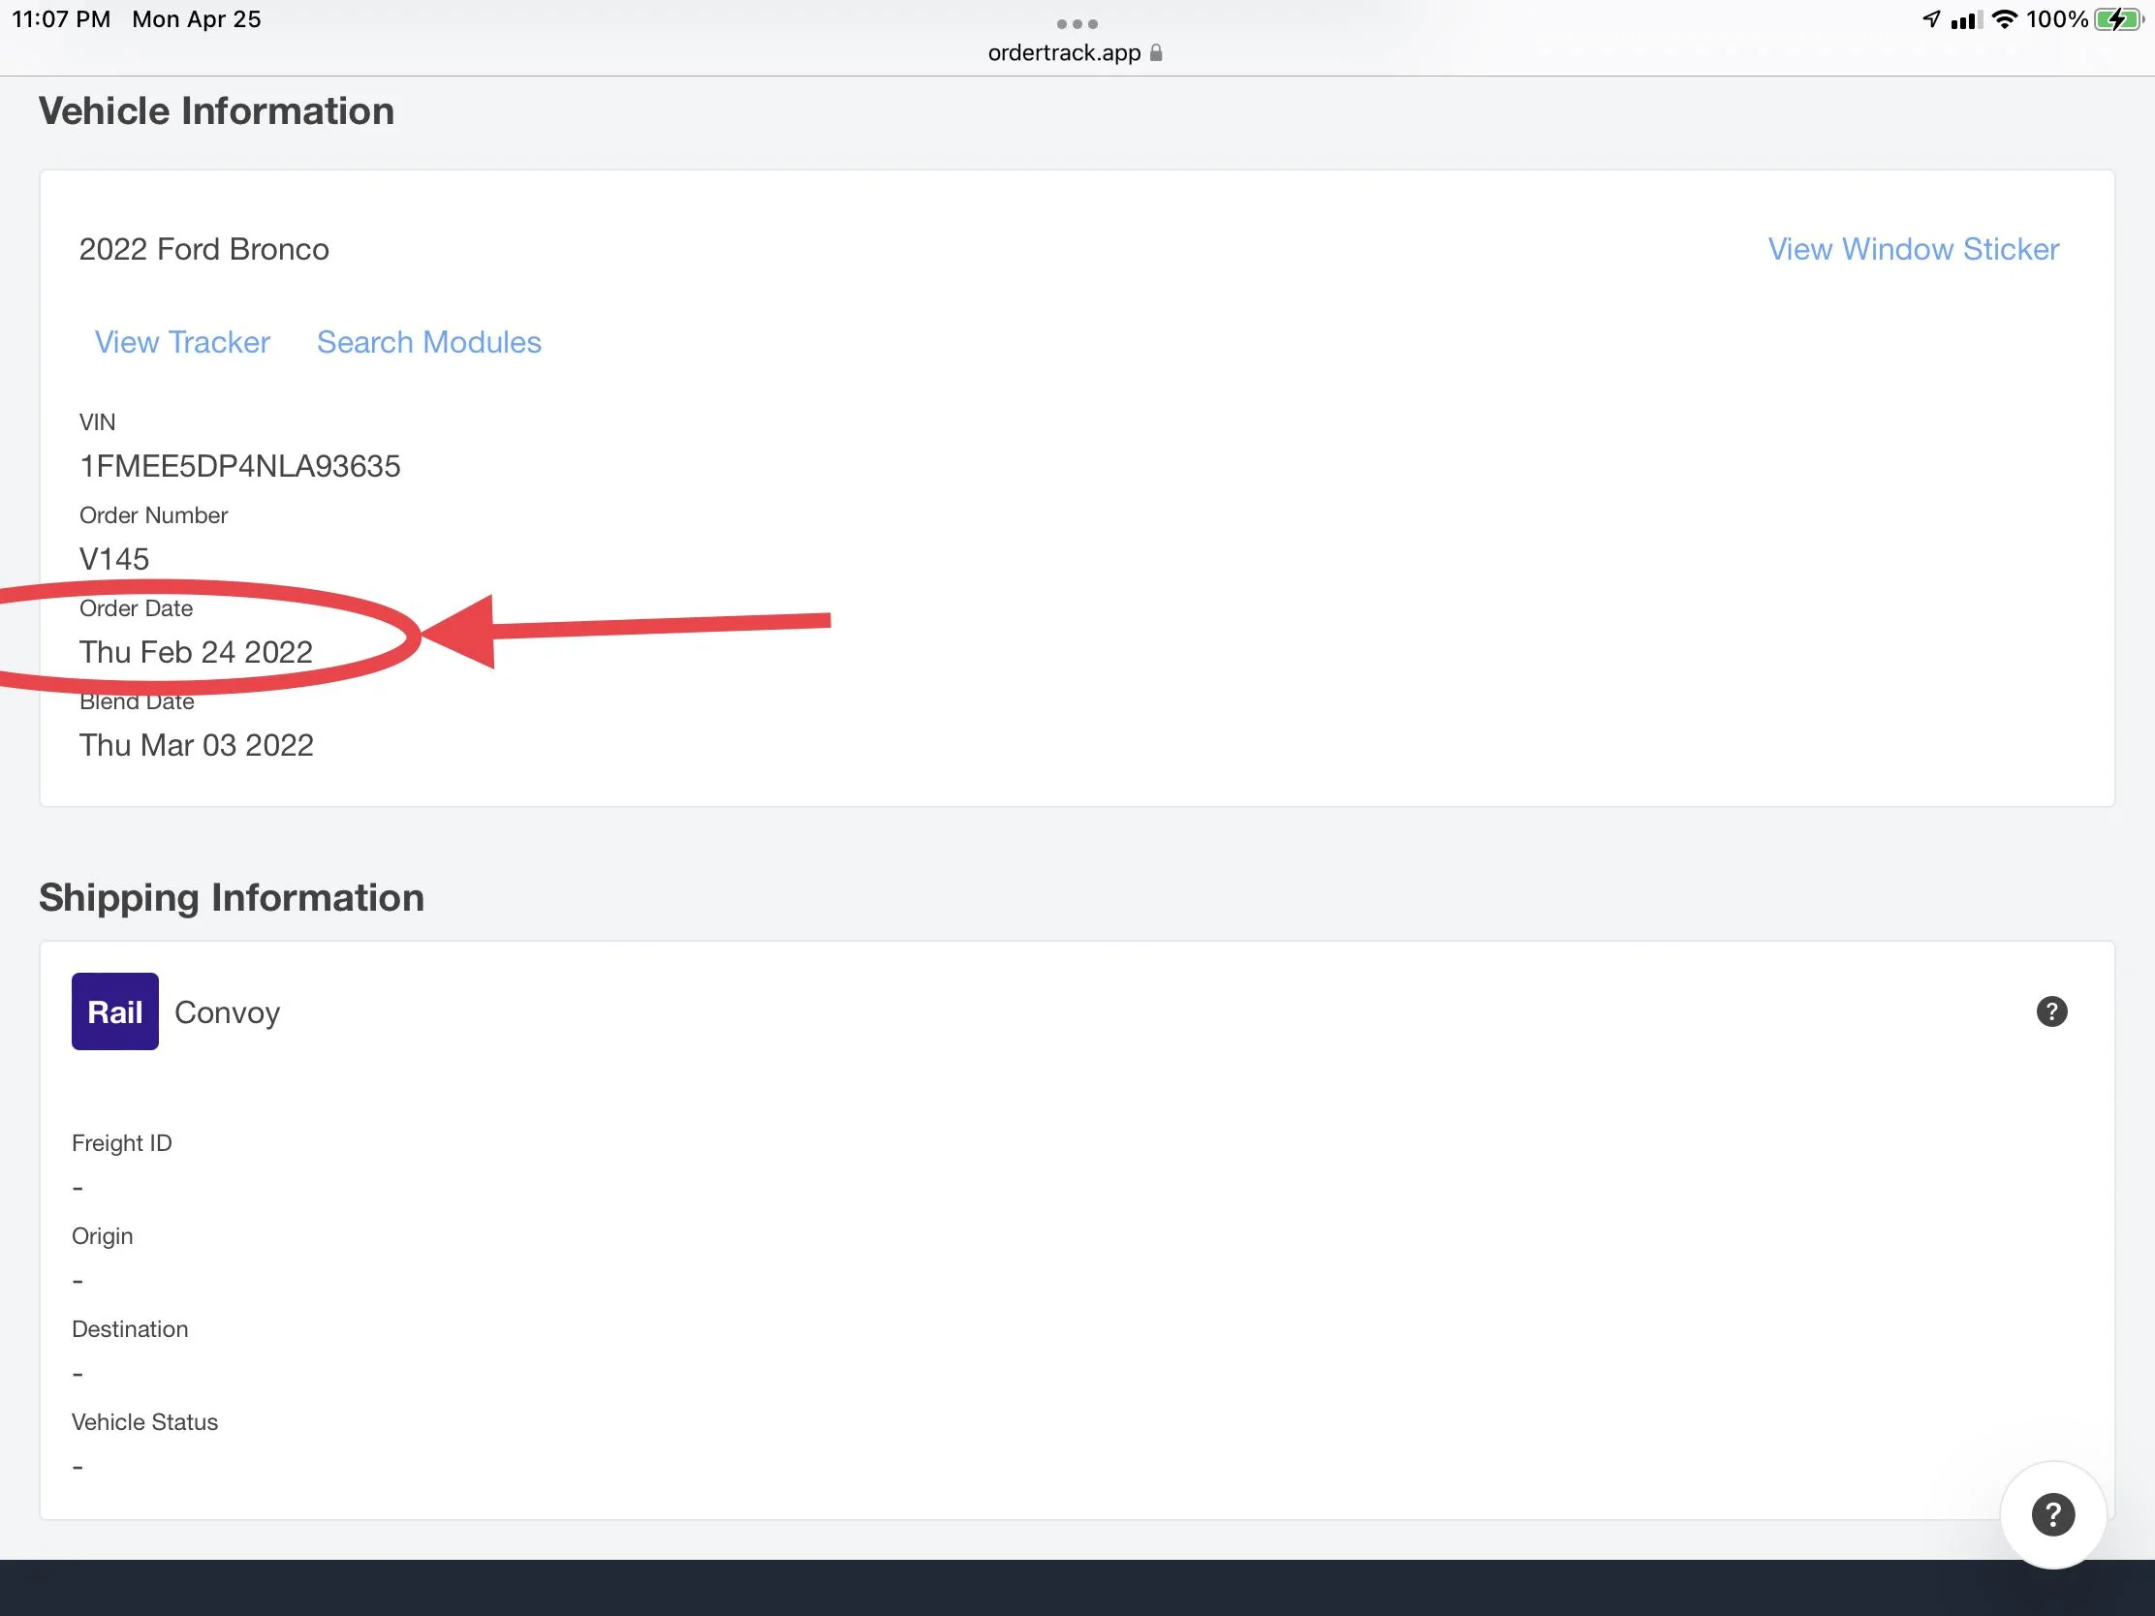2155x1616 pixels.
Task: Tap the lock icon beside ordertrack.app
Action: click(x=1155, y=52)
